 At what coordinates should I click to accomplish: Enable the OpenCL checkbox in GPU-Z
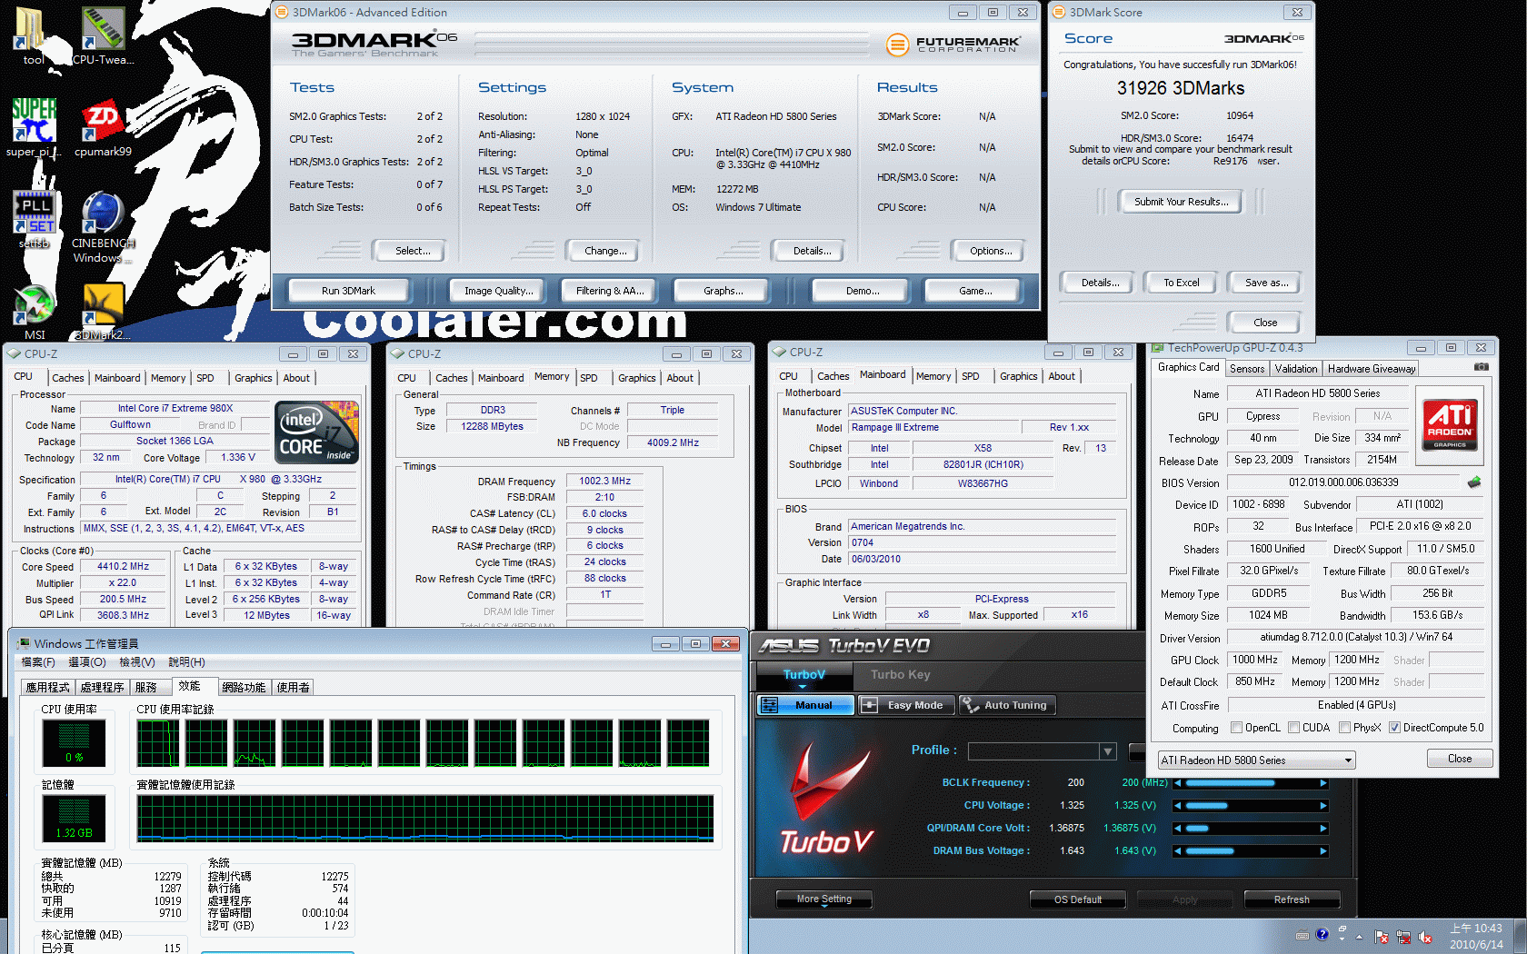(1236, 728)
